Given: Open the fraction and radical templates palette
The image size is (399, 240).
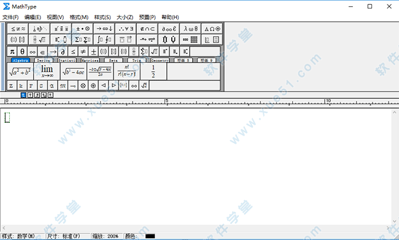Looking at the screenshot, I should tap(39, 39).
